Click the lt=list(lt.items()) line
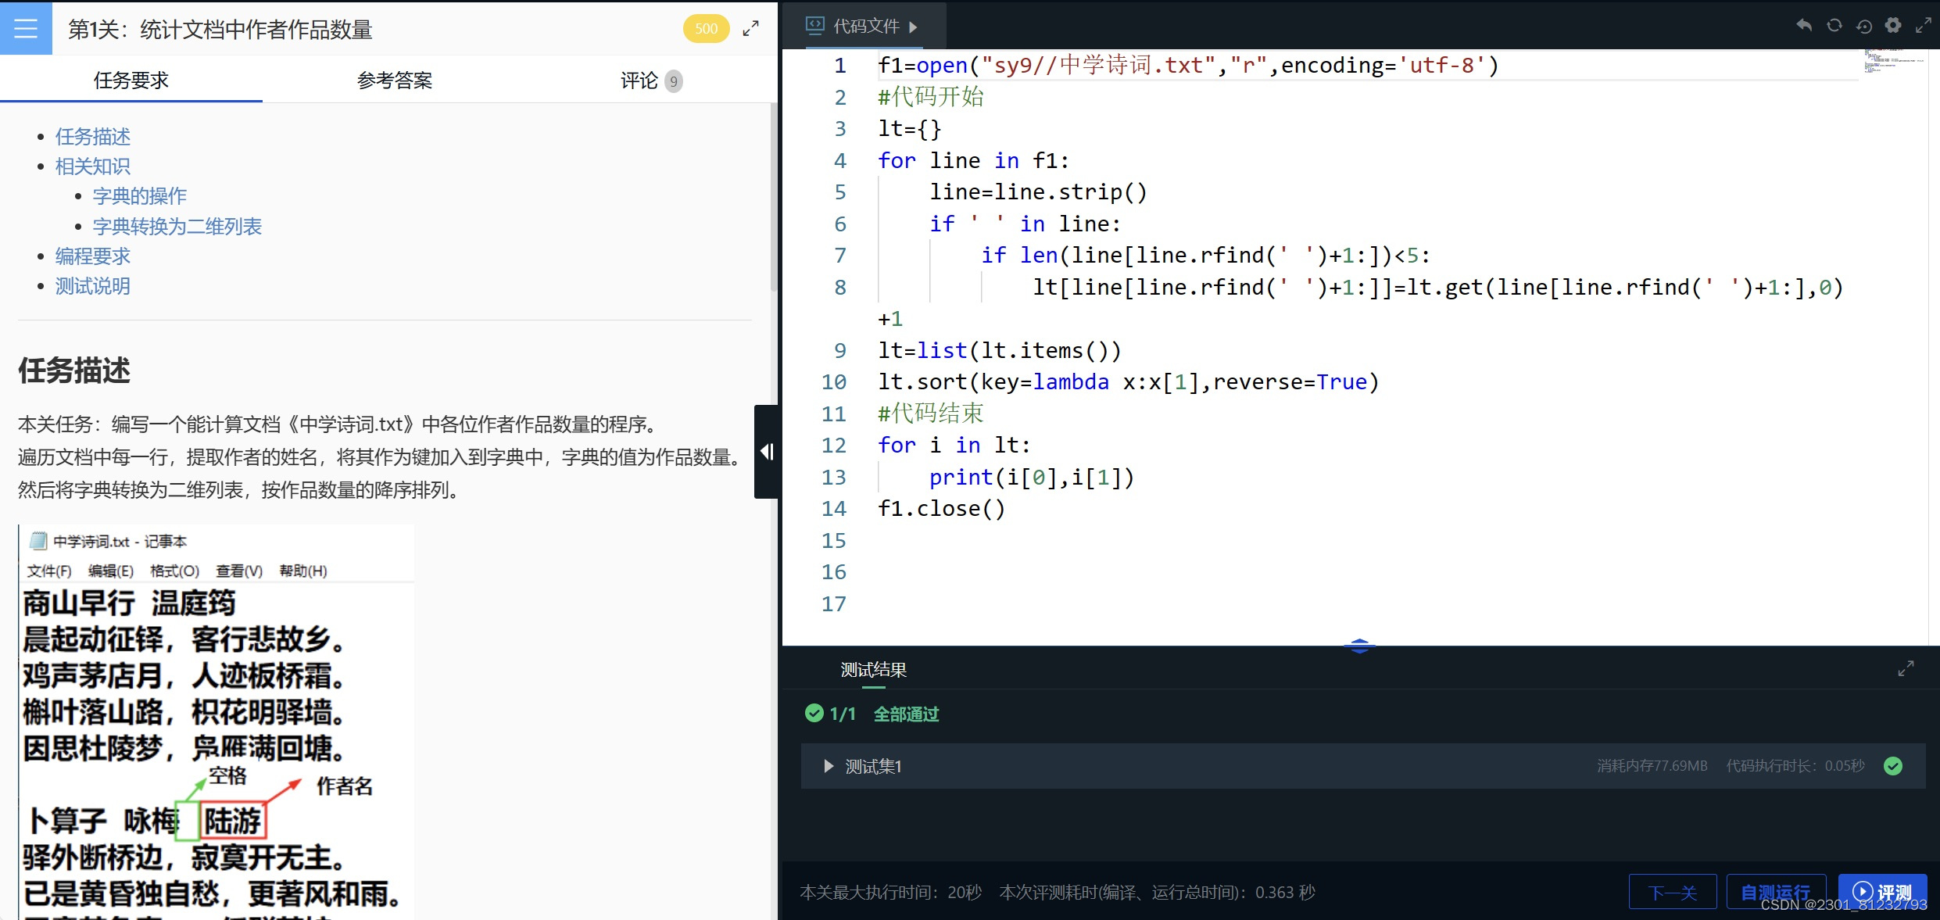The height and width of the screenshot is (920, 1940). click(1000, 351)
